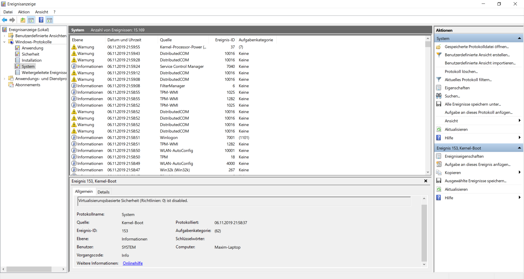
Task: Click the Forward arrow toolbar icon
Action: tap(12, 20)
